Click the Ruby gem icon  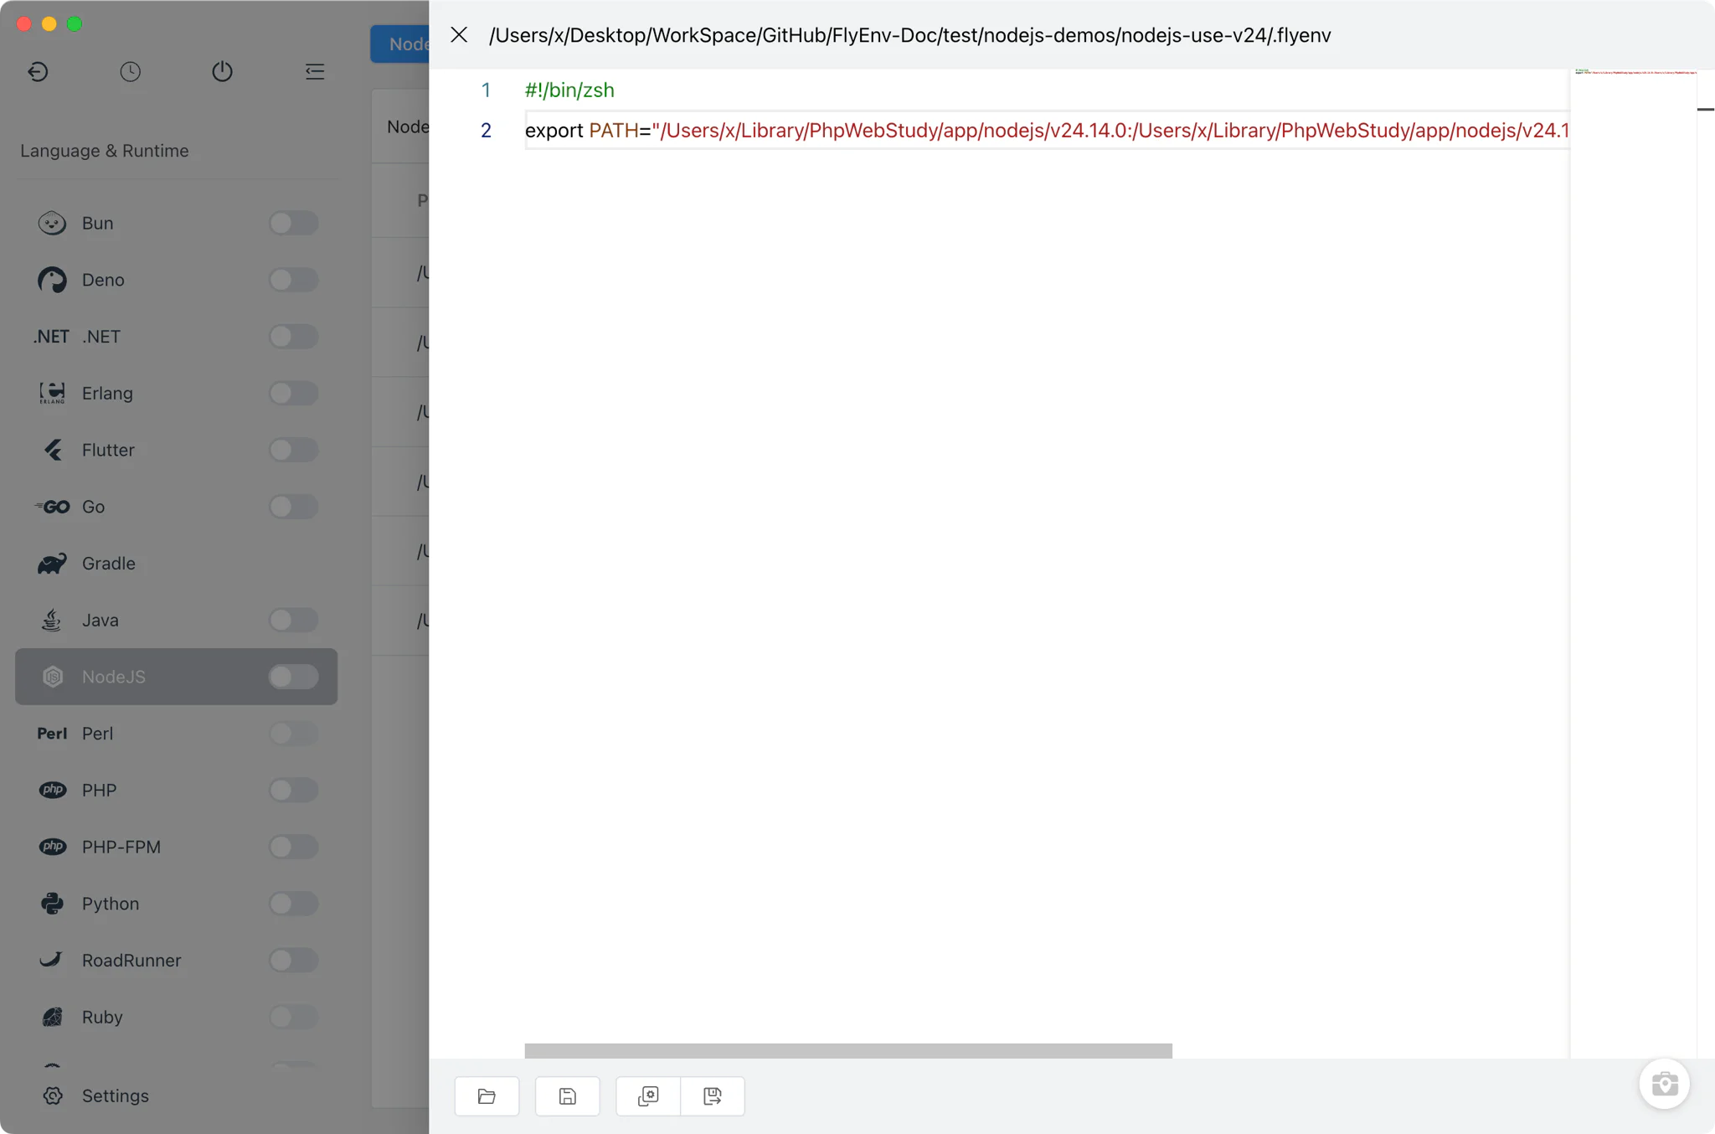[x=52, y=1017]
